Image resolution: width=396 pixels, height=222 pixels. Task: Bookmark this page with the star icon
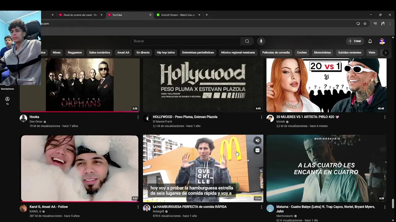tap(365, 23)
